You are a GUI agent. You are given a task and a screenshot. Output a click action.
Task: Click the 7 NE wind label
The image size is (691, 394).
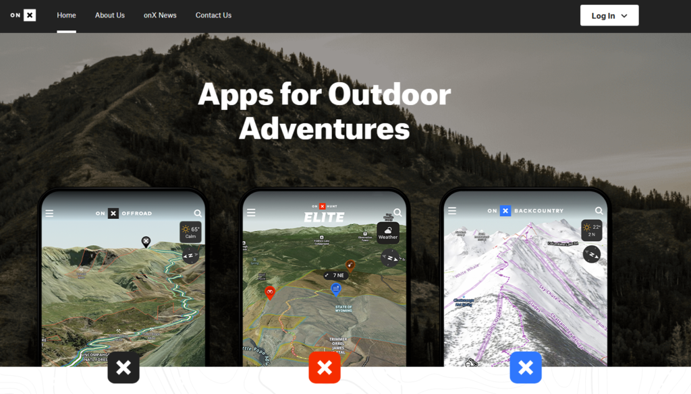click(335, 275)
